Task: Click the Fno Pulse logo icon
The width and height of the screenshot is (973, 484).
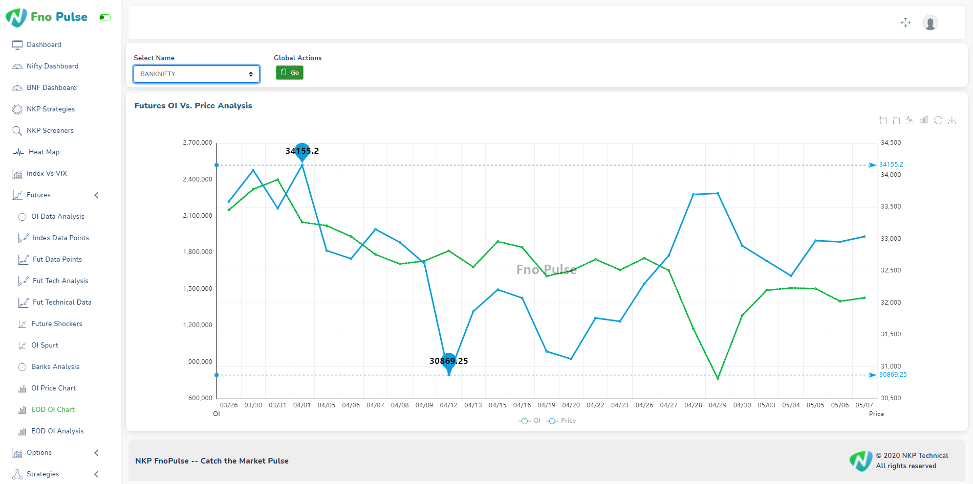Action: point(16,17)
